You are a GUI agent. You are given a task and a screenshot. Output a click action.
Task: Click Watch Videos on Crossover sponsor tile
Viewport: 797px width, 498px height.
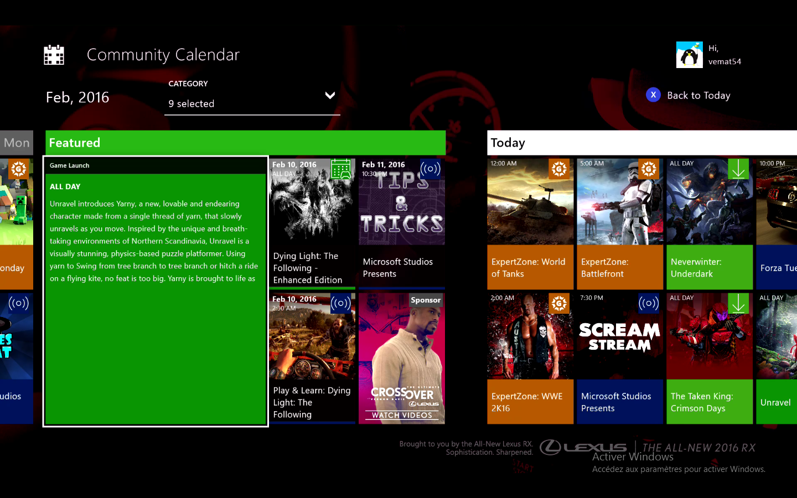click(402, 415)
